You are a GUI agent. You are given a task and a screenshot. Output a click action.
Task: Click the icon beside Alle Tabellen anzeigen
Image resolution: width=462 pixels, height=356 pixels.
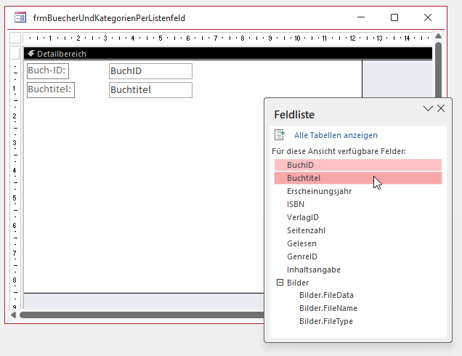280,135
